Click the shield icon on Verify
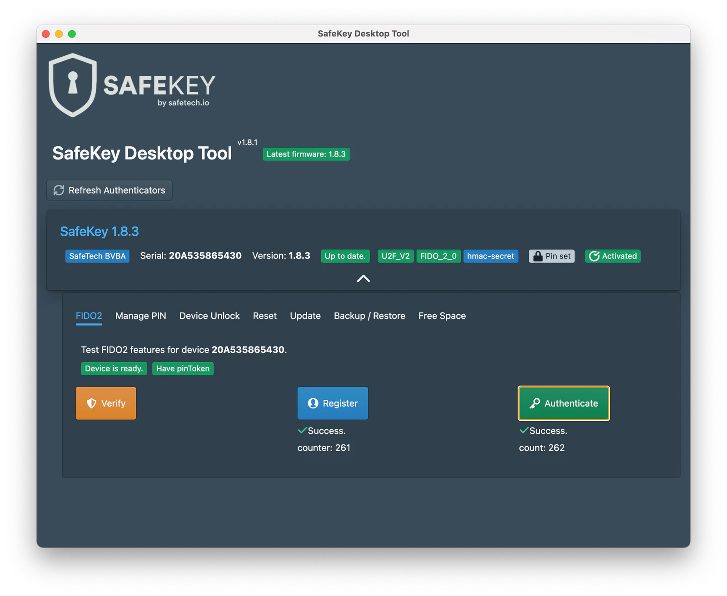The height and width of the screenshot is (596, 727). 91,403
